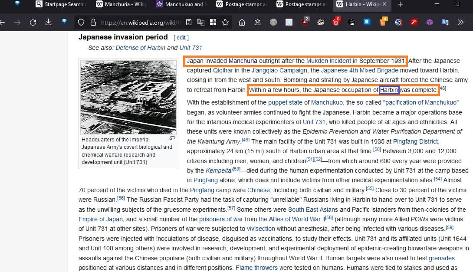Open the grenades link
This screenshot has height=272, width=473.
pos(441,259)
